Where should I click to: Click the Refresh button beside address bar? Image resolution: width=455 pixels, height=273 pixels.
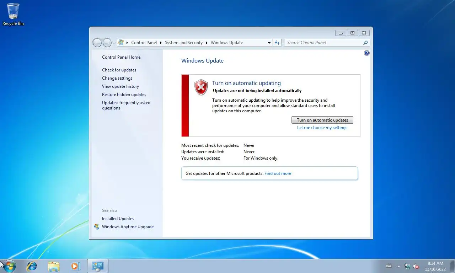click(278, 43)
